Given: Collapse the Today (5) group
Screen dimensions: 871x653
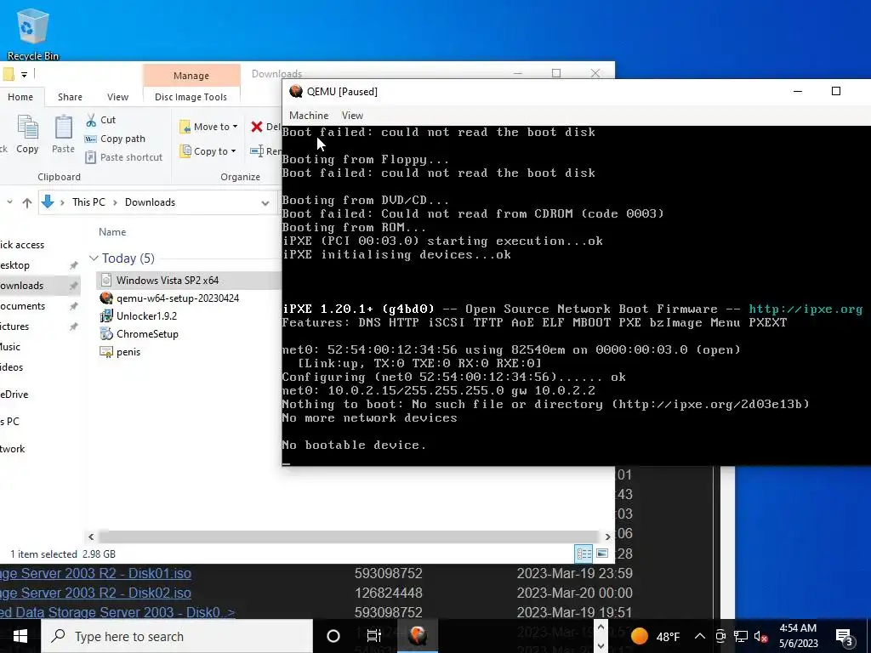Looking at the screenshot, I should tap(94, 258).
